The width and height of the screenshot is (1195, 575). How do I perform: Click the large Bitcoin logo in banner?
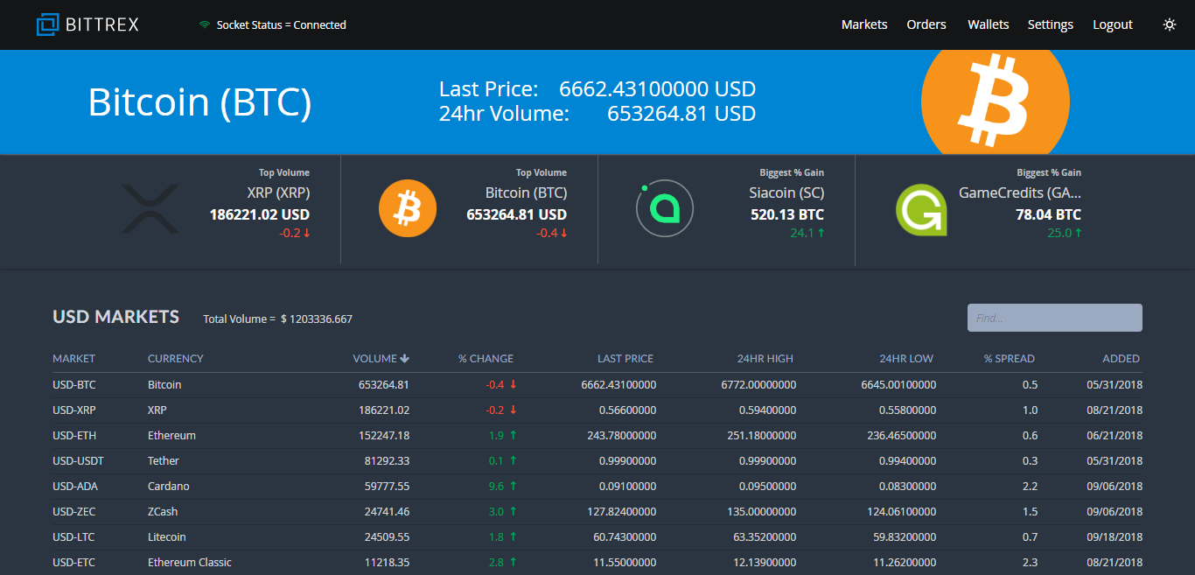point(995,102)
